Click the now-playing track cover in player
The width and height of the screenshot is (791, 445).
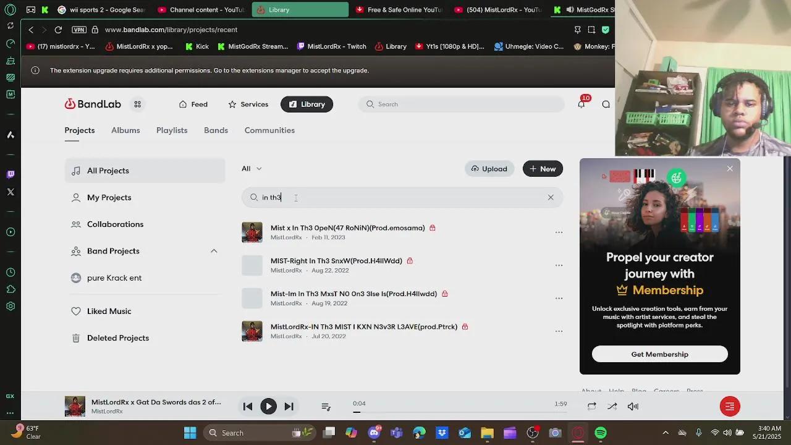75,406
